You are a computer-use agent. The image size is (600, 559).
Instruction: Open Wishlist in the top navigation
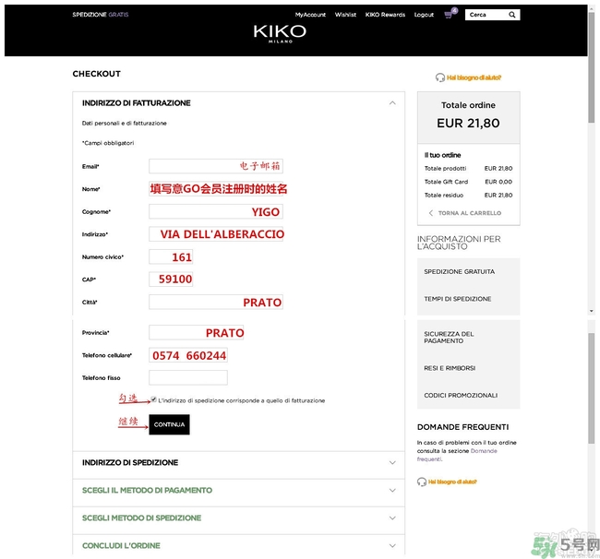pos(345,15)
